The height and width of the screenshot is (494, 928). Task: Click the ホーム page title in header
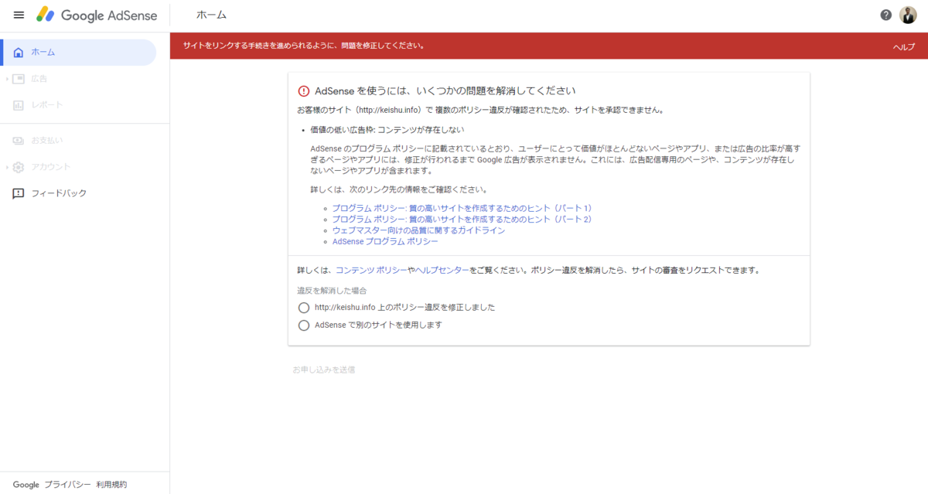point(211,15)
